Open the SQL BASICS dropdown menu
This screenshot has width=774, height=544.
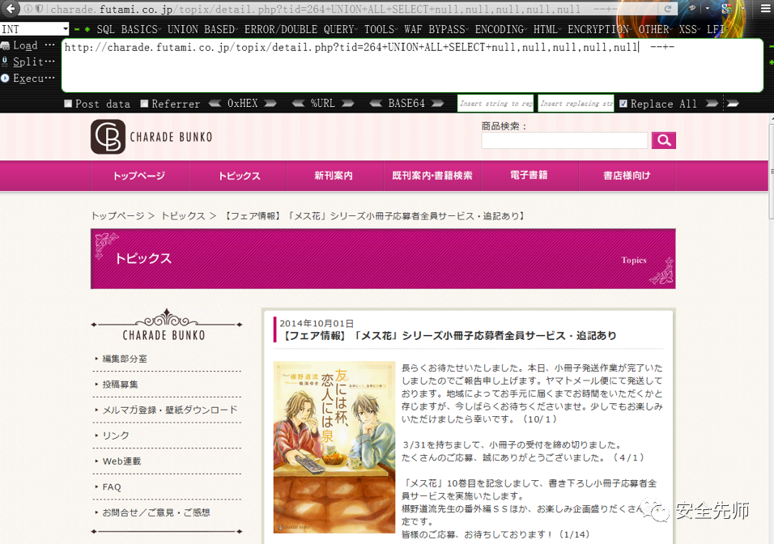click(129, 30)
